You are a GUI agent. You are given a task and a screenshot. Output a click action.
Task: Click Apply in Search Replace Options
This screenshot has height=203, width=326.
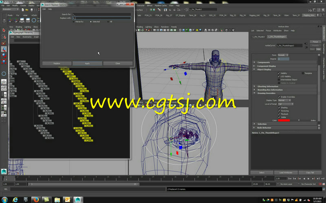(87, 63)
